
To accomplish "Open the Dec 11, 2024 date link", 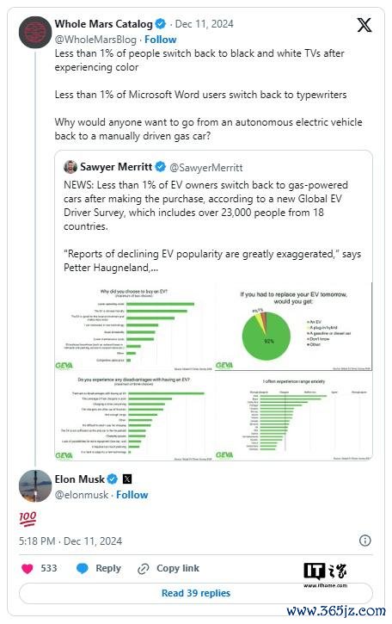I will click(x=204, y=24).
